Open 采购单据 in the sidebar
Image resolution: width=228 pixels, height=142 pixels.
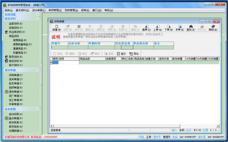[x=16, y=75]
